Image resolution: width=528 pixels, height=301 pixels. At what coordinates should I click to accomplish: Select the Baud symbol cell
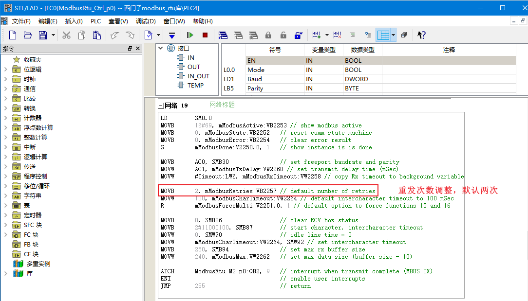pos(275,79)
